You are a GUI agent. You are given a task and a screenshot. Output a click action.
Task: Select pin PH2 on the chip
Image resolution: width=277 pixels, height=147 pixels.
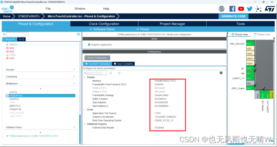[250, 83]
